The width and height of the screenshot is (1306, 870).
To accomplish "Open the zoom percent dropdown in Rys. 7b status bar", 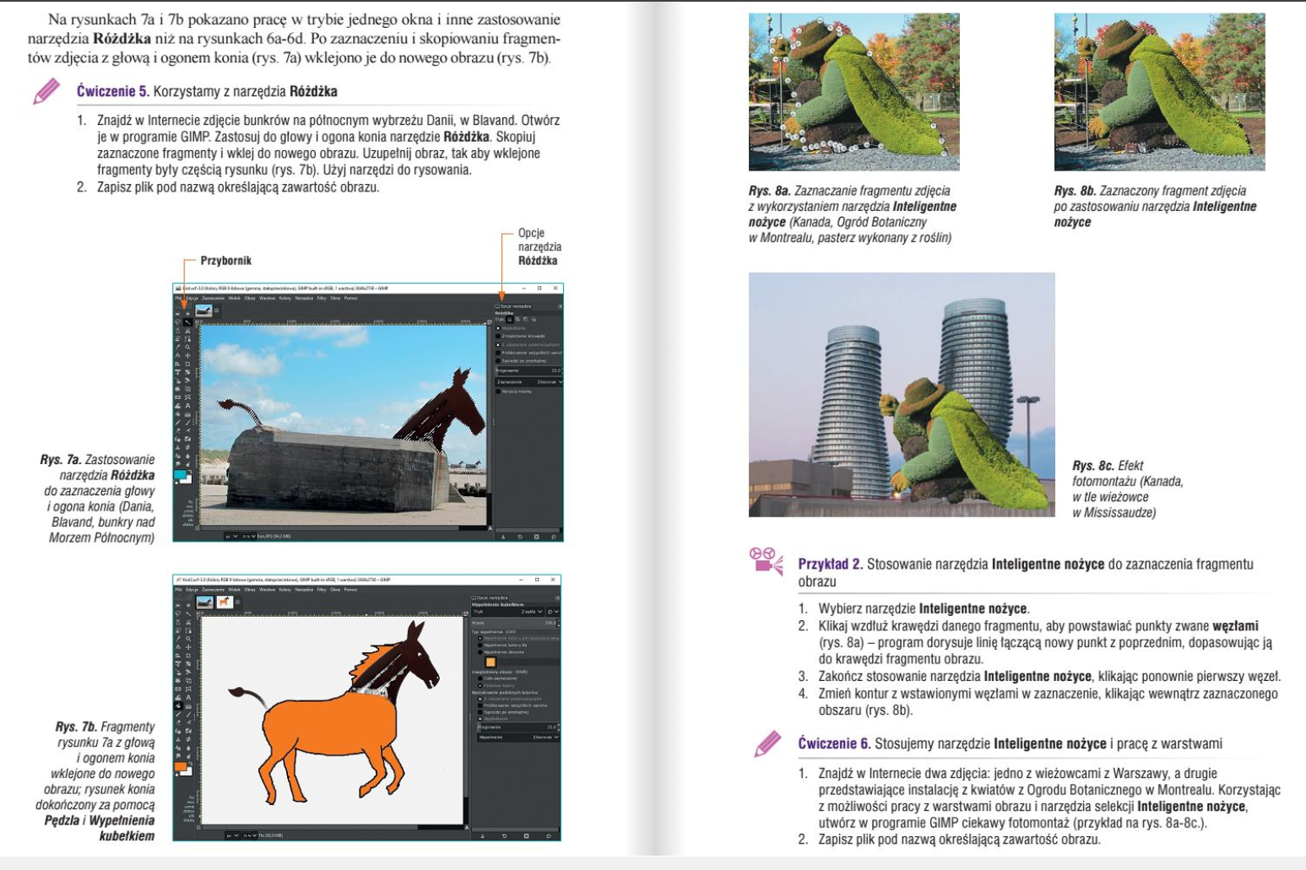I will pos(251,835).
